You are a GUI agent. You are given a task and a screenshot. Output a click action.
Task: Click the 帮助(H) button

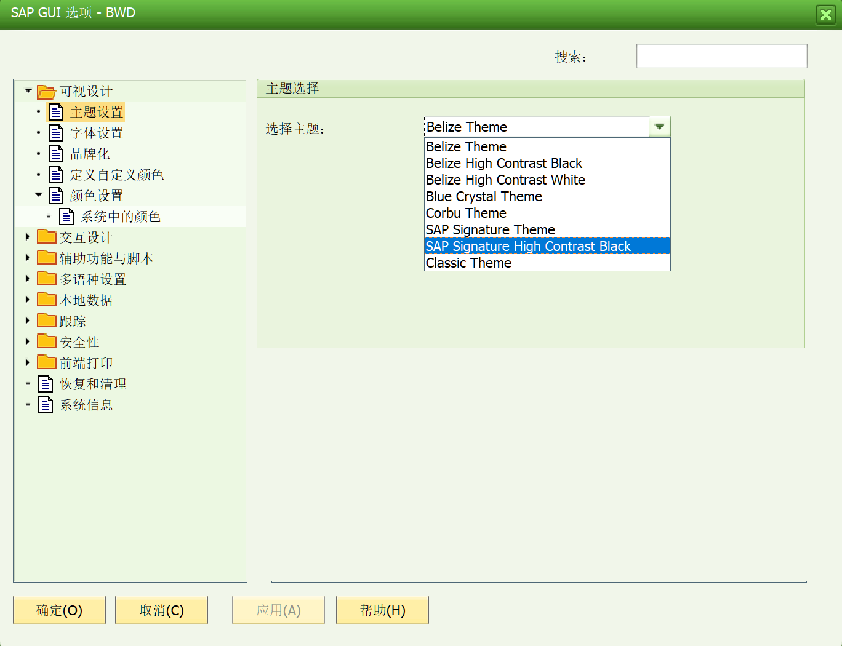(382, 610)
